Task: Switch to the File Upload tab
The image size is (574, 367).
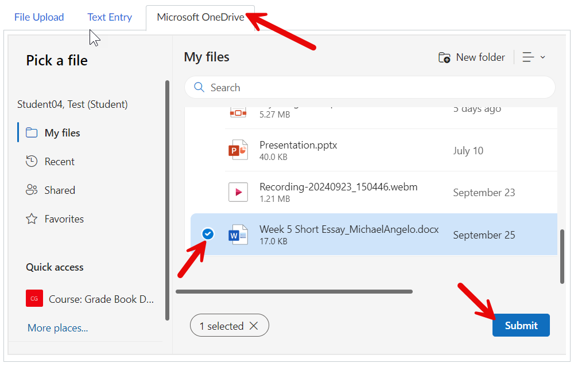Action: [x=39, y=17]
